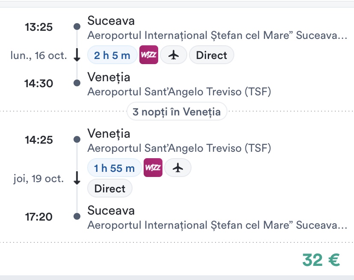This screenshot has width=354, height=280.
Task: Click Wizz Air logo on return flight
Action: [x=153, y=168]
